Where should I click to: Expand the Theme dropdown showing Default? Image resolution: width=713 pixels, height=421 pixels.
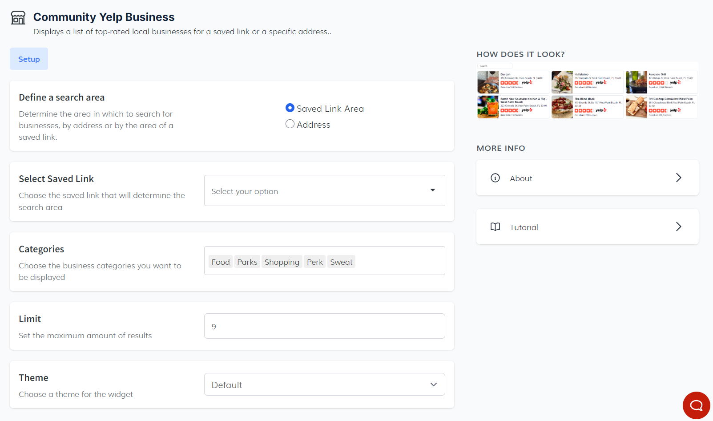point(324,385)
